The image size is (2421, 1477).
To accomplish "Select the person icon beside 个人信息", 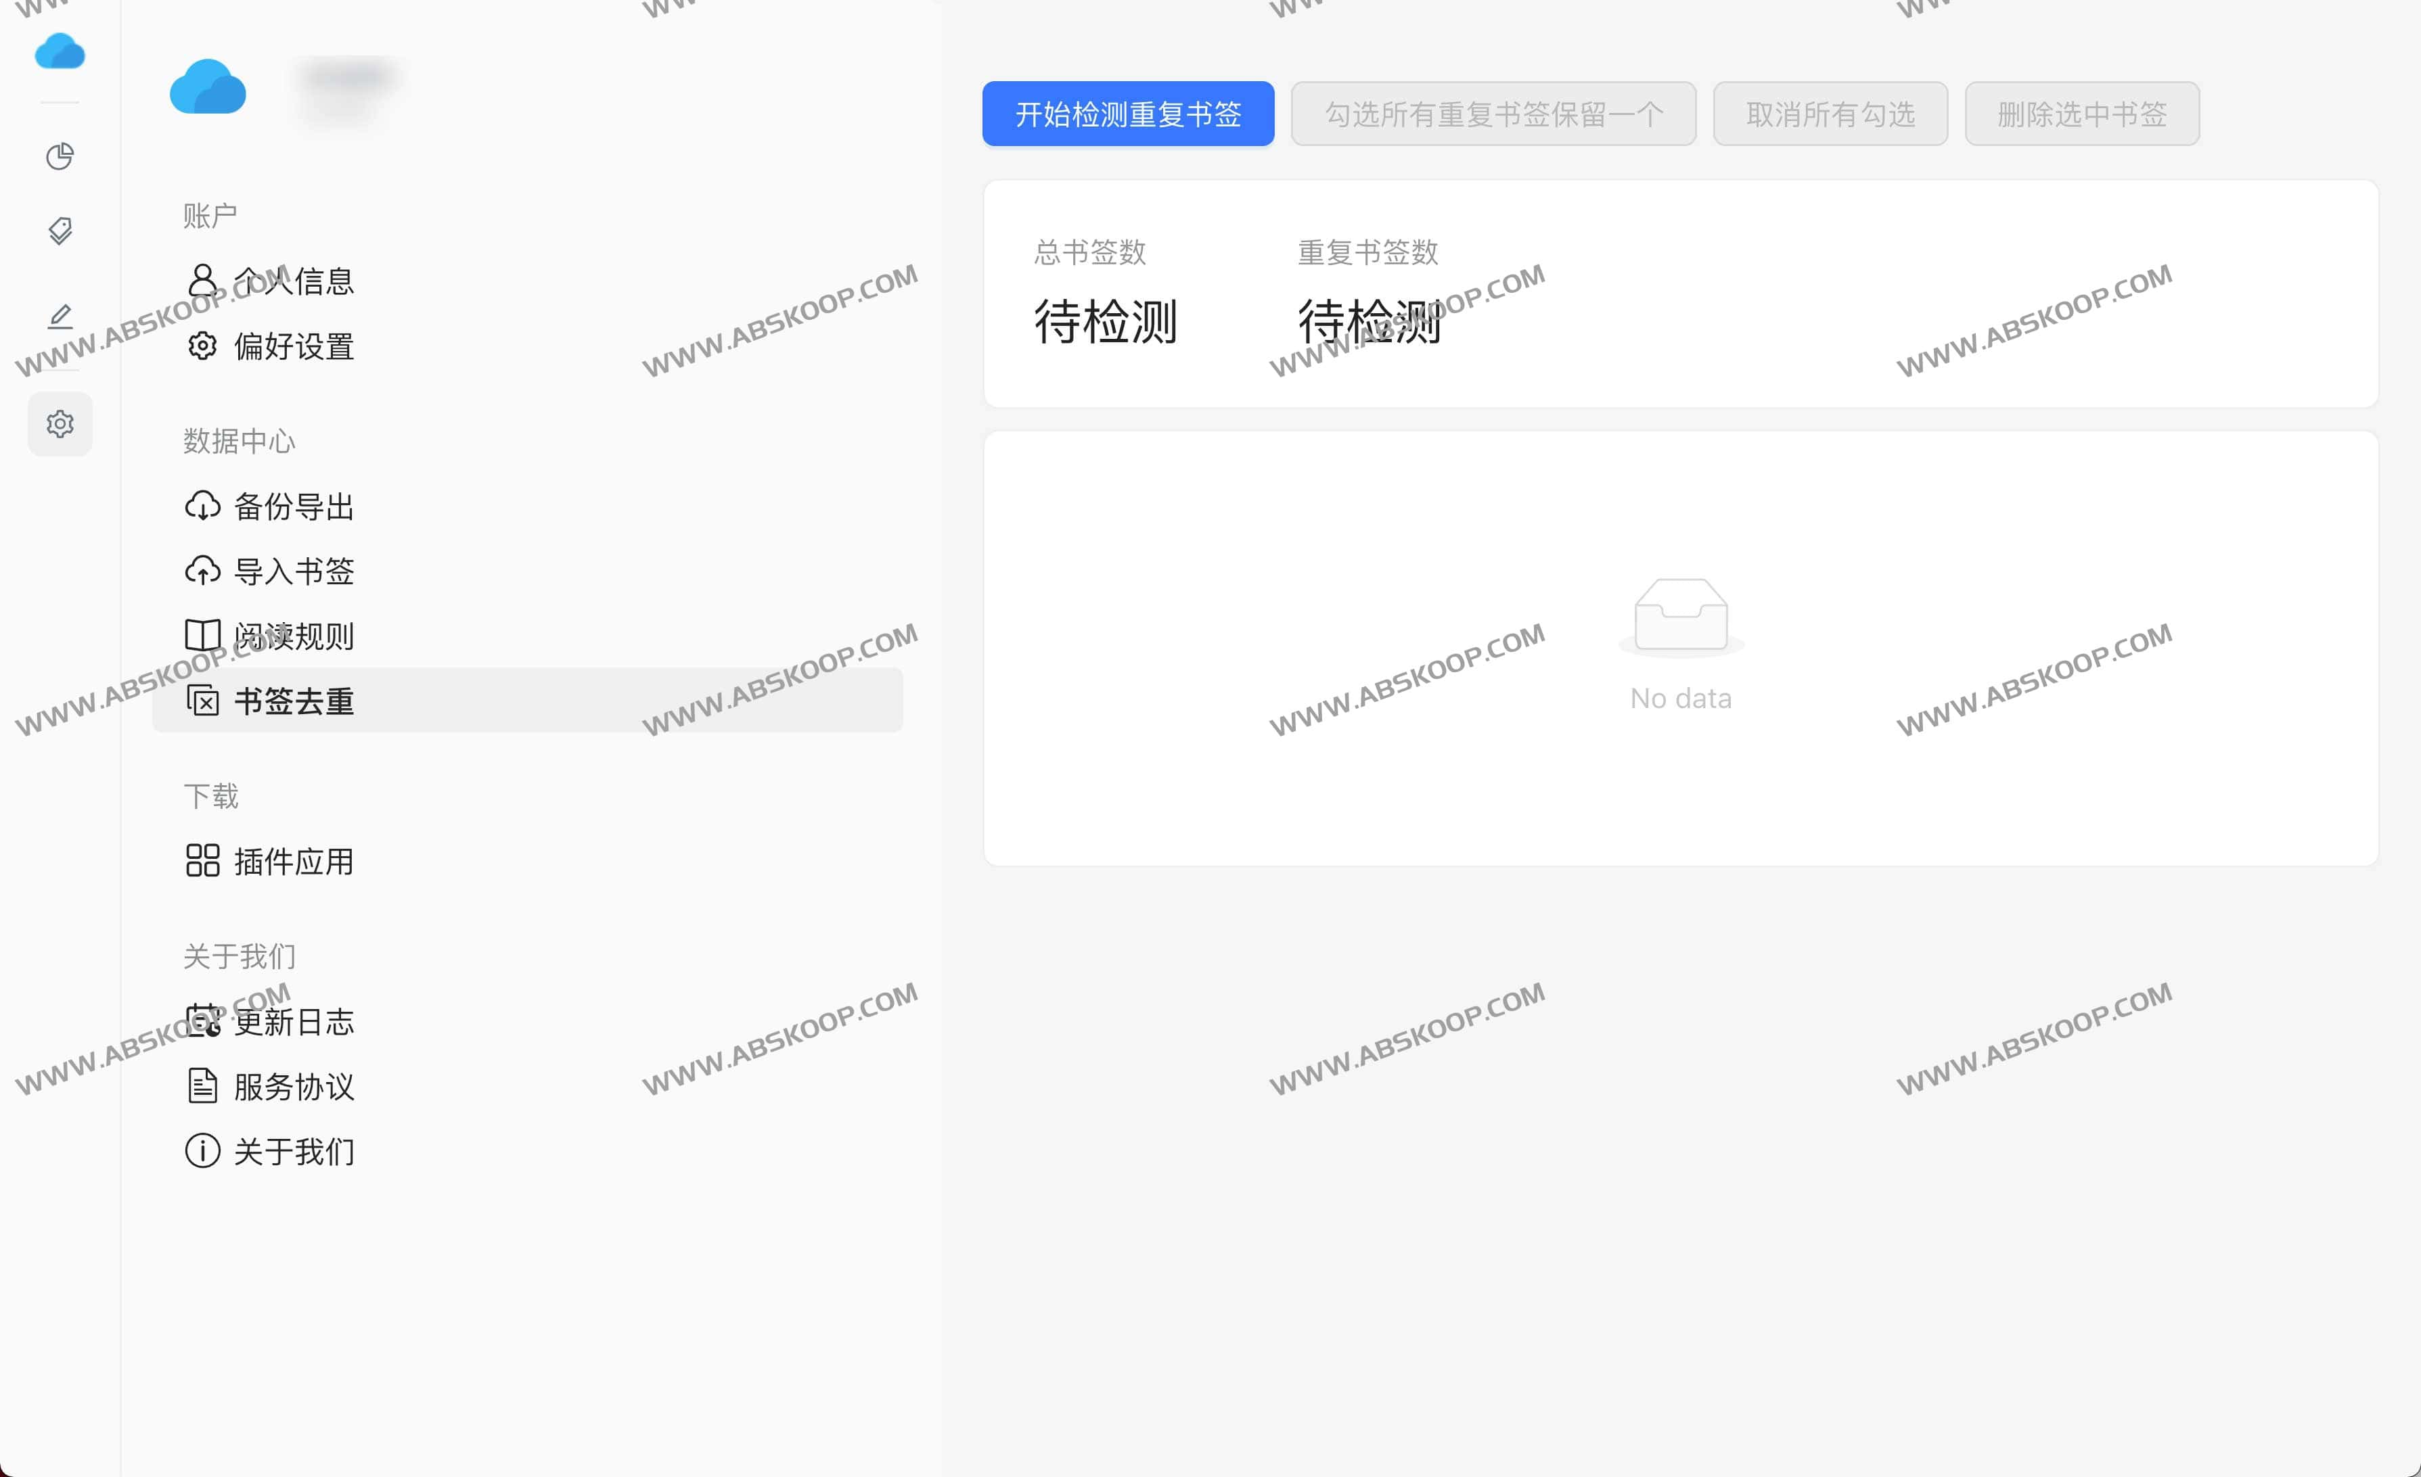I will (204, 282).
